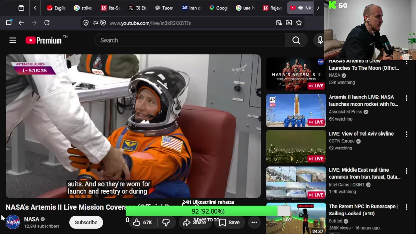This screenshot has width=416, height=234.
Task: Click the green 92% progress bar overlay
Action: (x=208, y=211)
